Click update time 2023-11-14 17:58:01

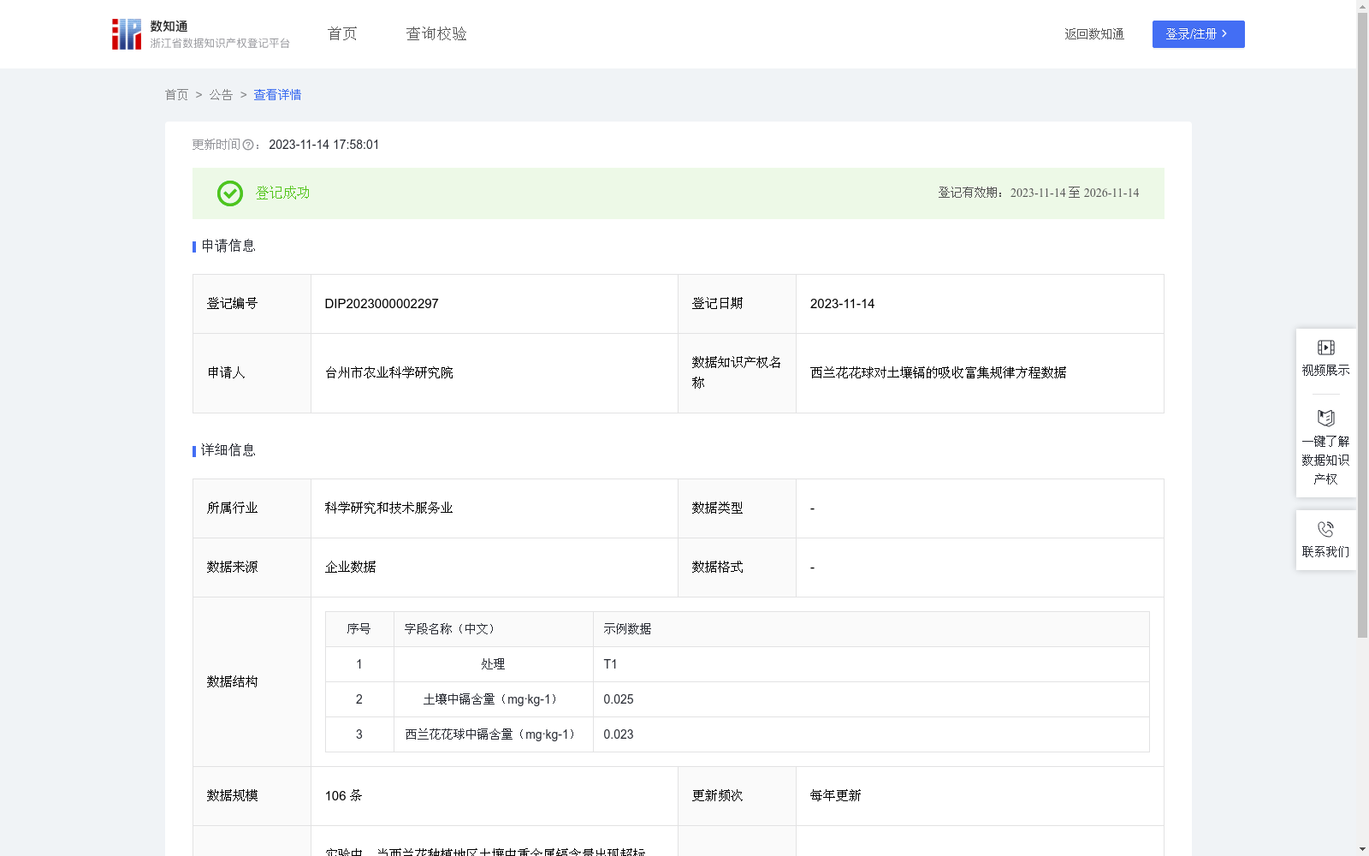323,145
